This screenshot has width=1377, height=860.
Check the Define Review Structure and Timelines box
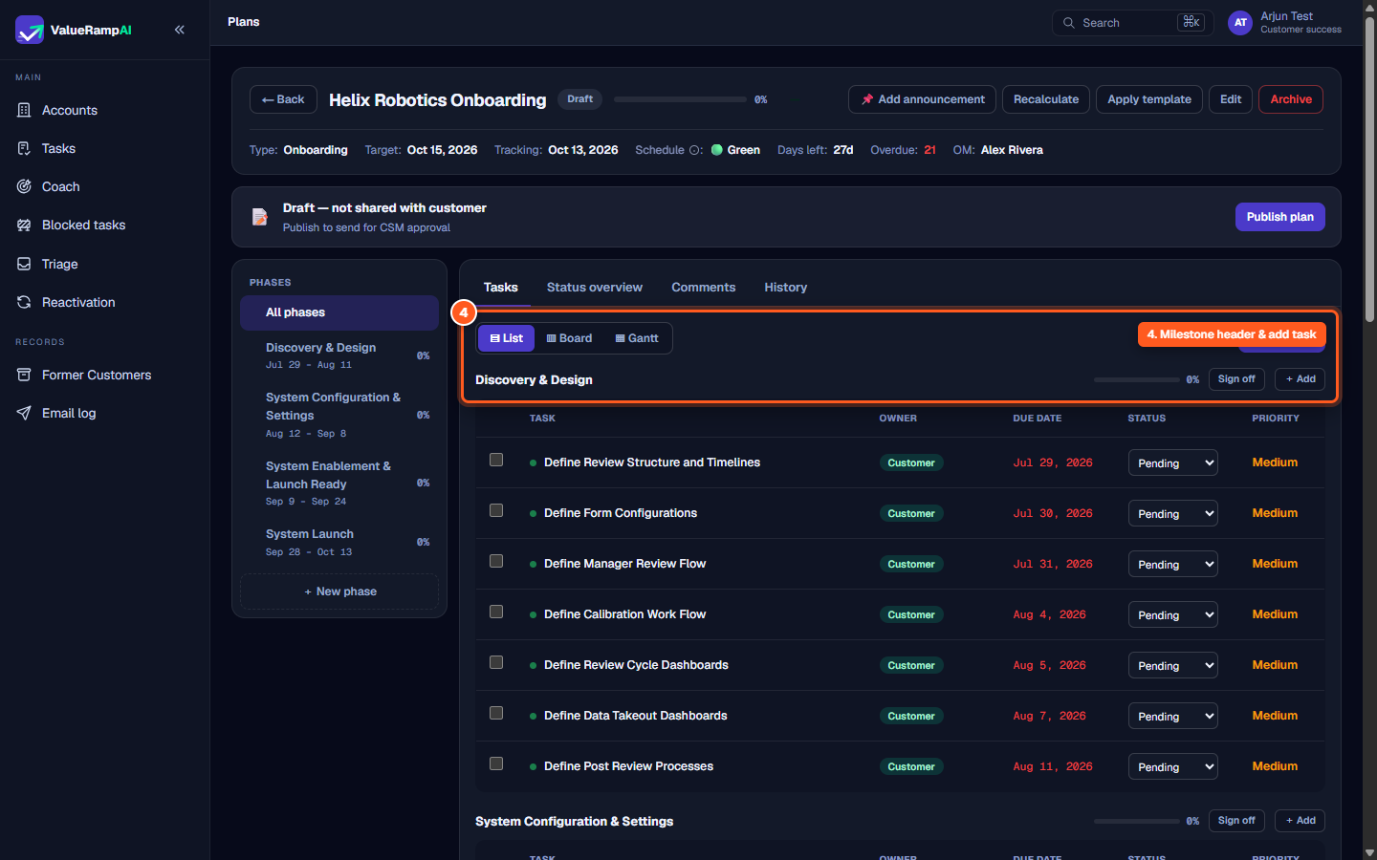[496, 460]
